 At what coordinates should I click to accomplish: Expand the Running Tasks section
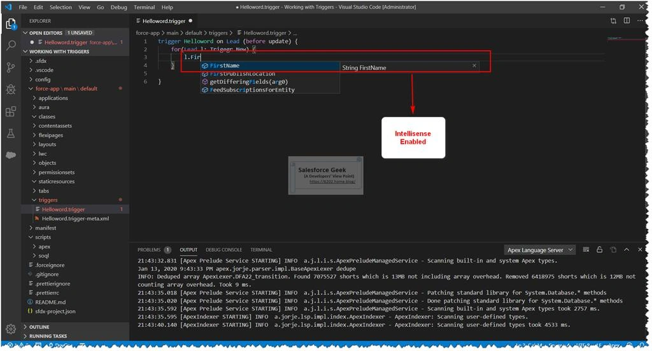75,336
